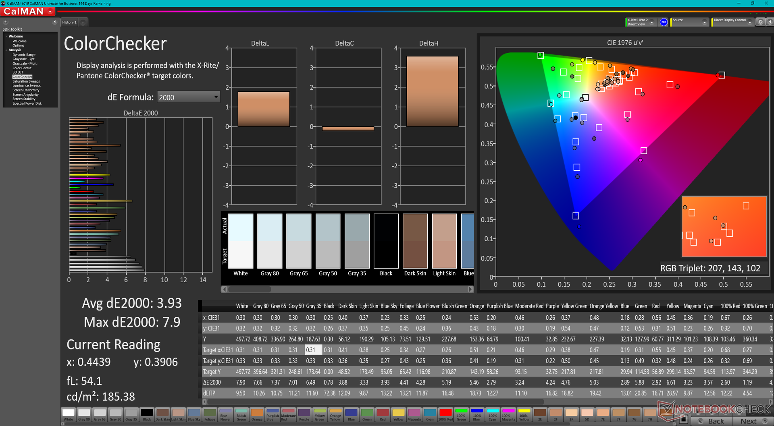The width and height of the screenshot is (774, 426).
Task: Switch to the History 1 tab
Action: [x=69, y=23]
